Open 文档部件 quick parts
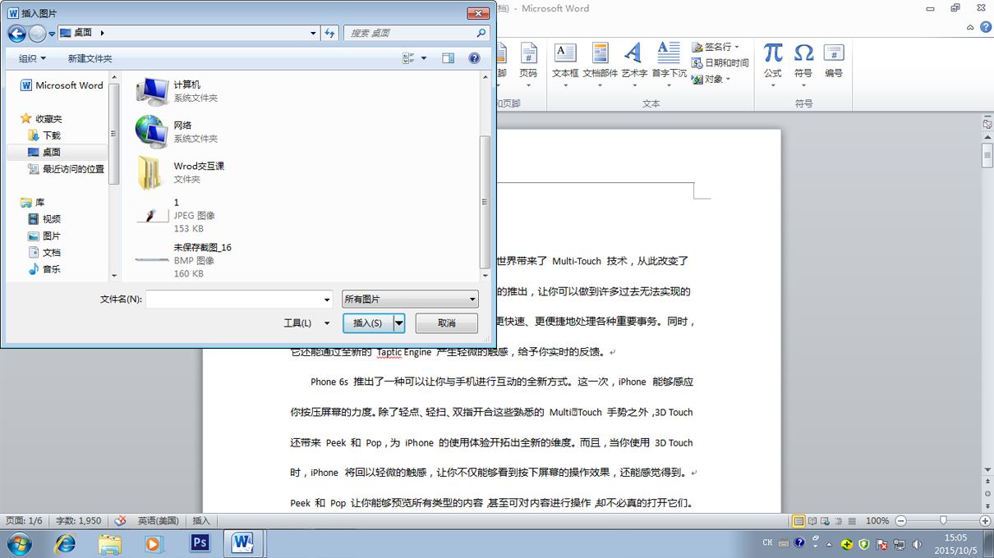The width and height of the screenshot is (994, 558). [601, 64]
